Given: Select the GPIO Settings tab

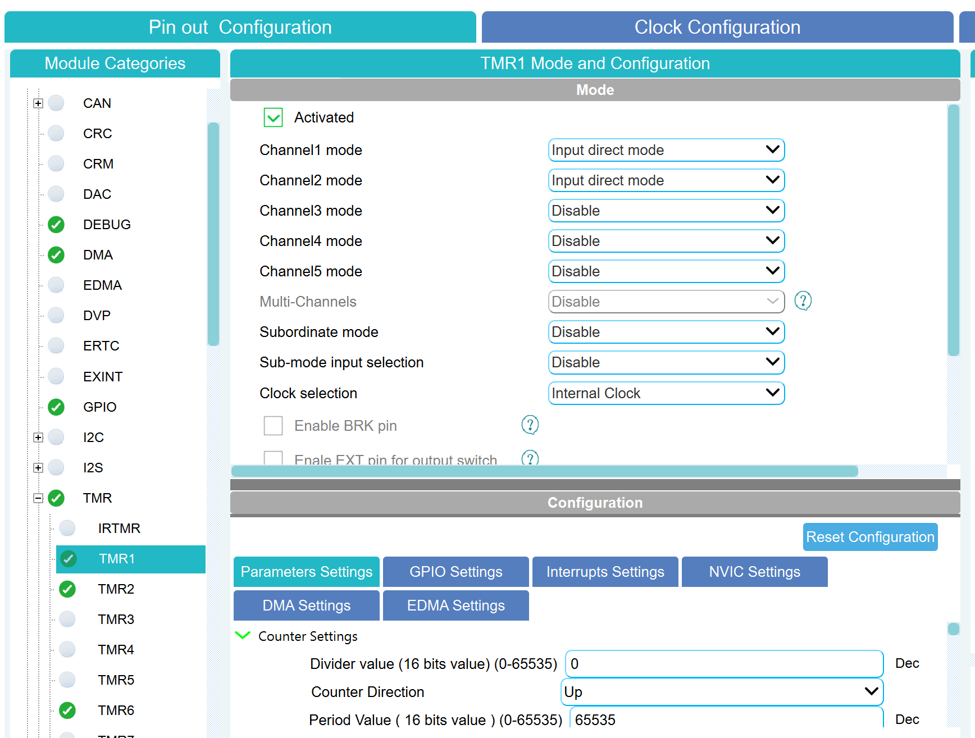Looking at the screenshot, I should [456, 572].
